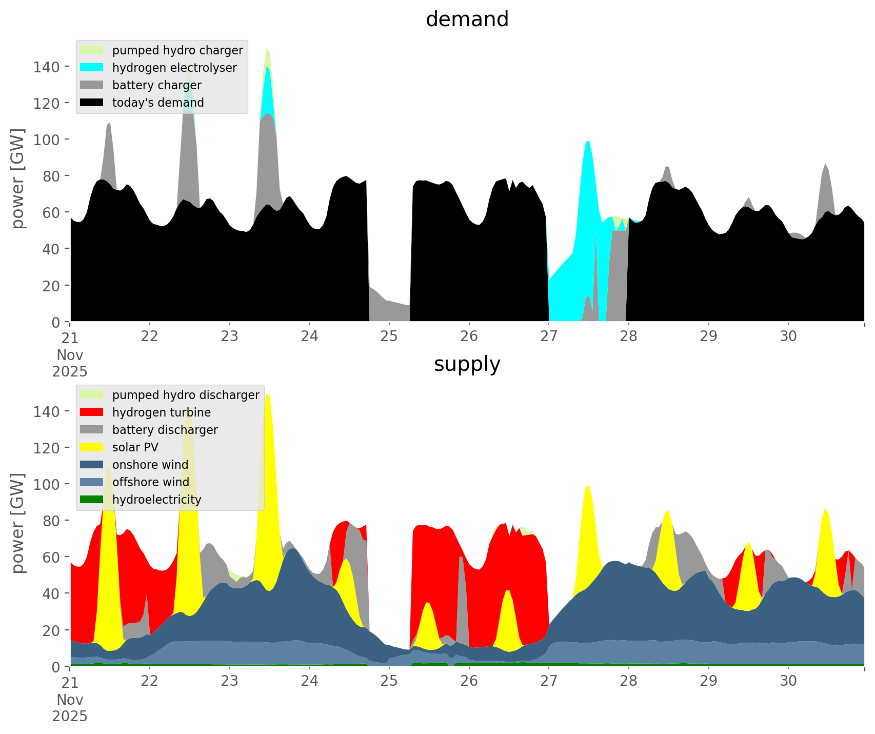Click the 25 date tick on demand chart
875x734 pixels.
coord(389,336)
